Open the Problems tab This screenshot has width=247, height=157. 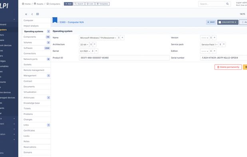click(x=36, y=114)
